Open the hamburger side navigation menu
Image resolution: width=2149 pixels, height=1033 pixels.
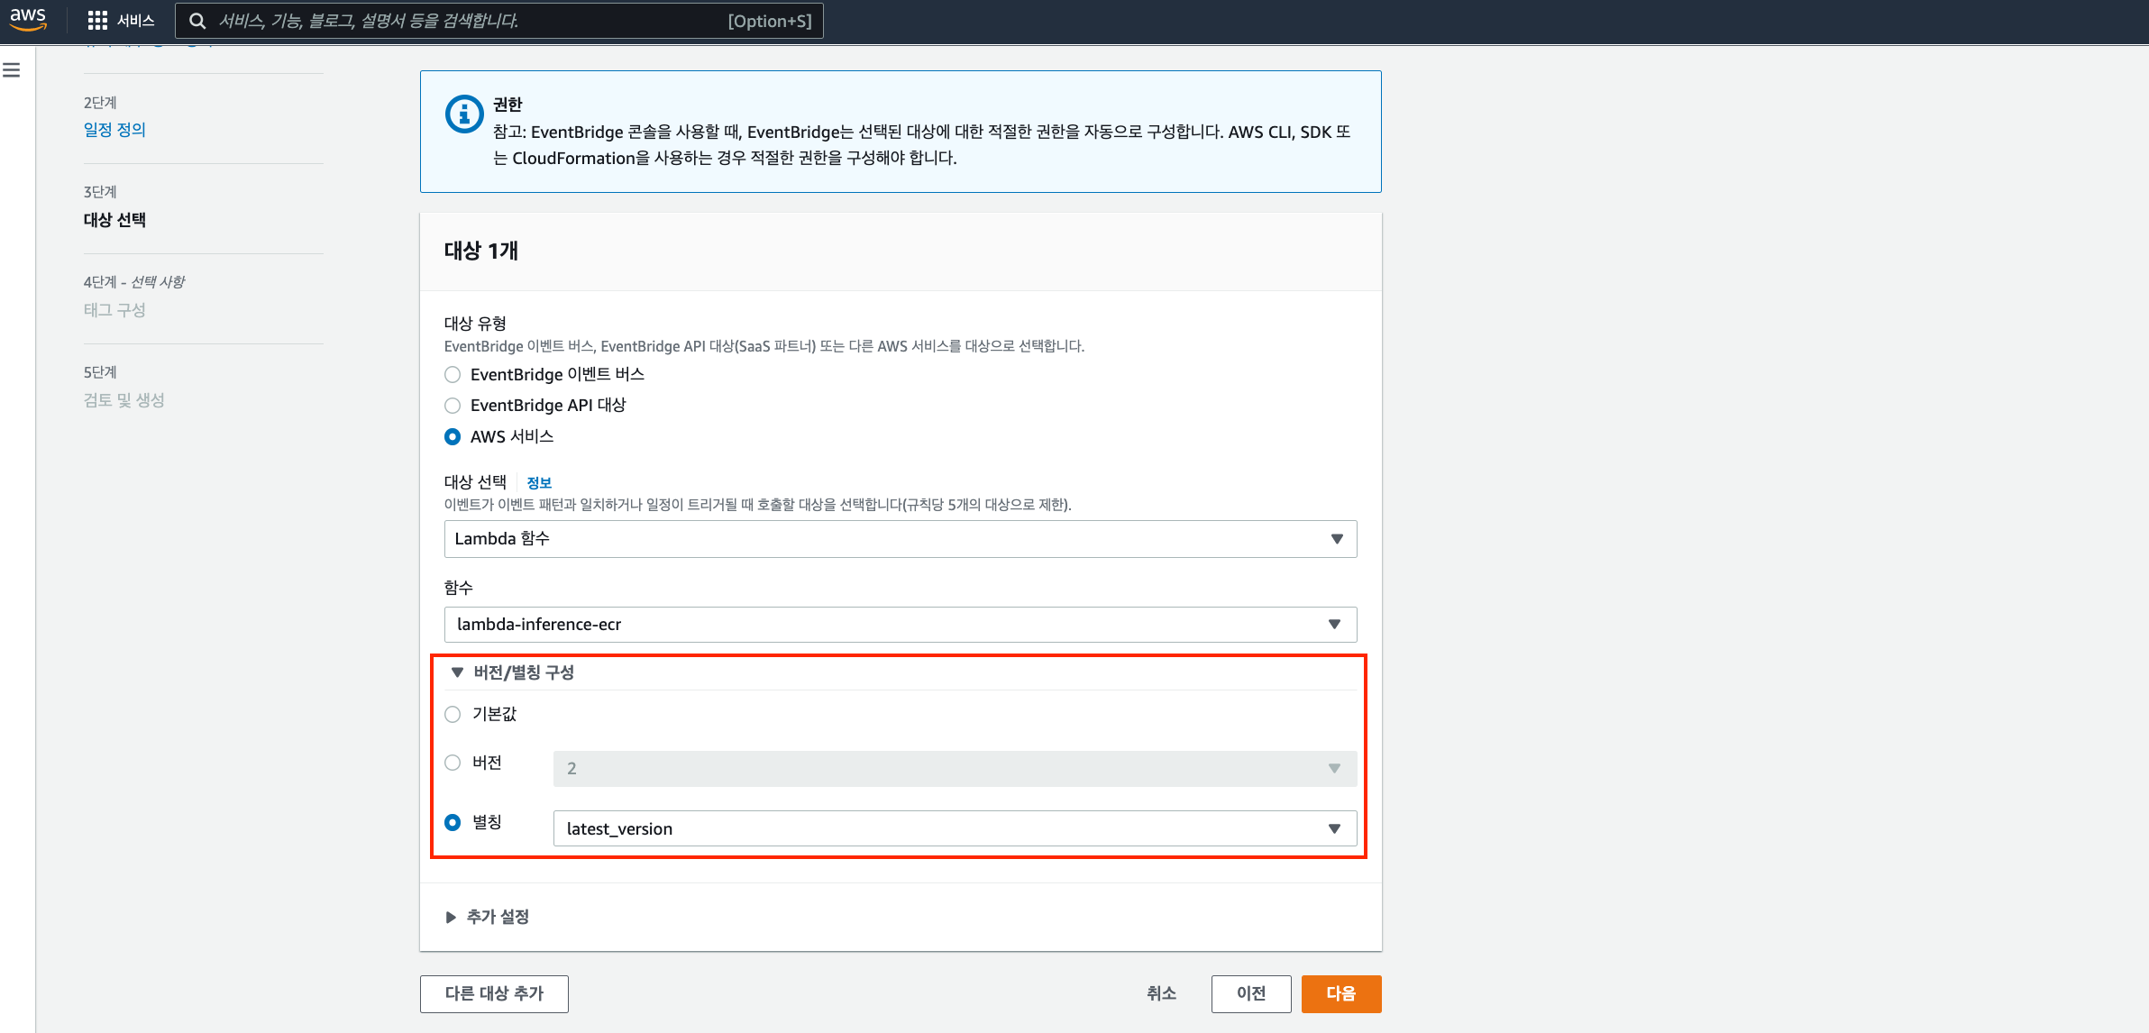[x=12, y=70]
